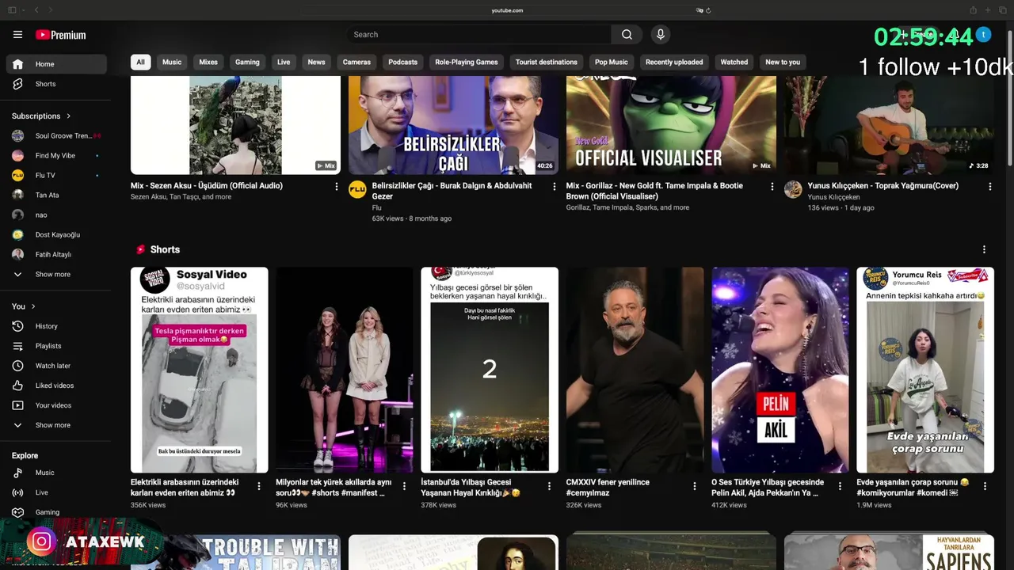The height and width of the screenshot is (570, 1014).
Task: Expand Subscriptions section chevron
Action: point(69,116)
